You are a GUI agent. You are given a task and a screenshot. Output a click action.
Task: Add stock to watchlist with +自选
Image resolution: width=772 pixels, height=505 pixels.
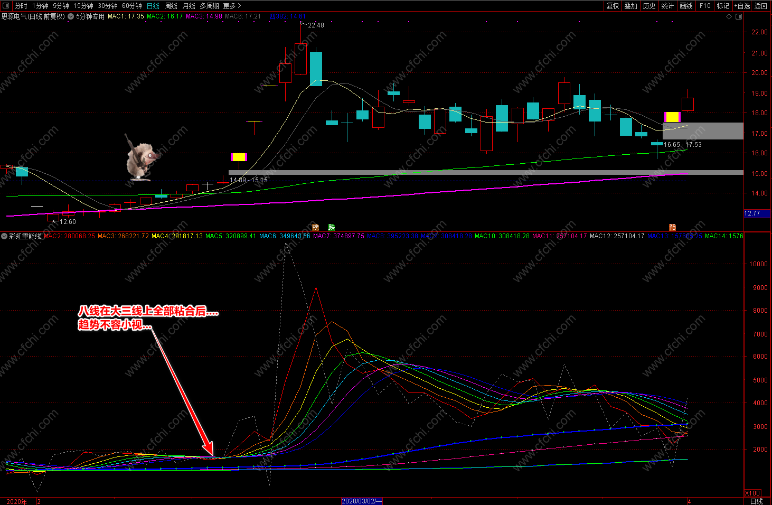tap(742, 6)
